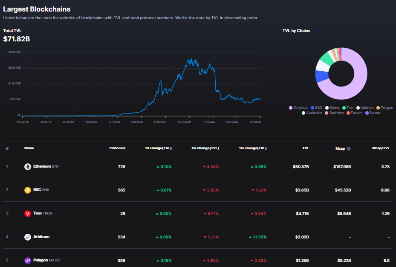Click Polygon's Mcap value $9.22B
The height and width of the screenshot is (267, 396).
coord(344,261)
